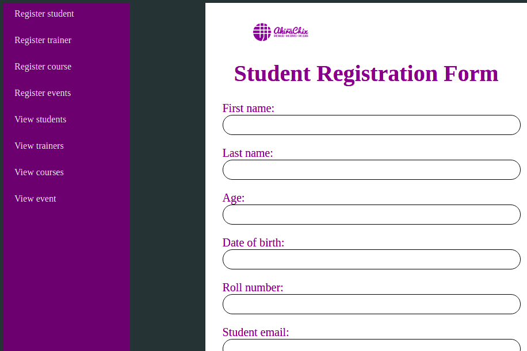Open Register trainer page
Screen dimensions: 527x351
tap(43, 40)
